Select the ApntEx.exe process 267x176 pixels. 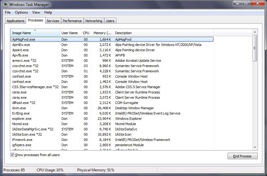(112, 45)
